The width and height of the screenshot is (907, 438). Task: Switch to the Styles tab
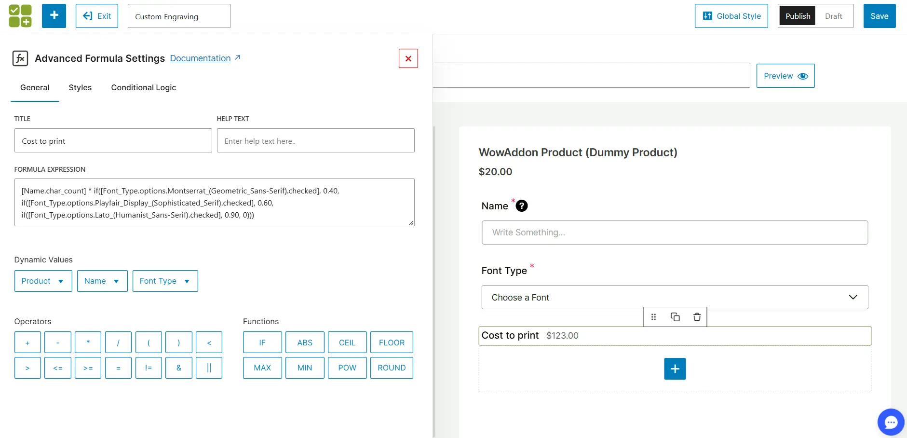click(x=80, y=87)
